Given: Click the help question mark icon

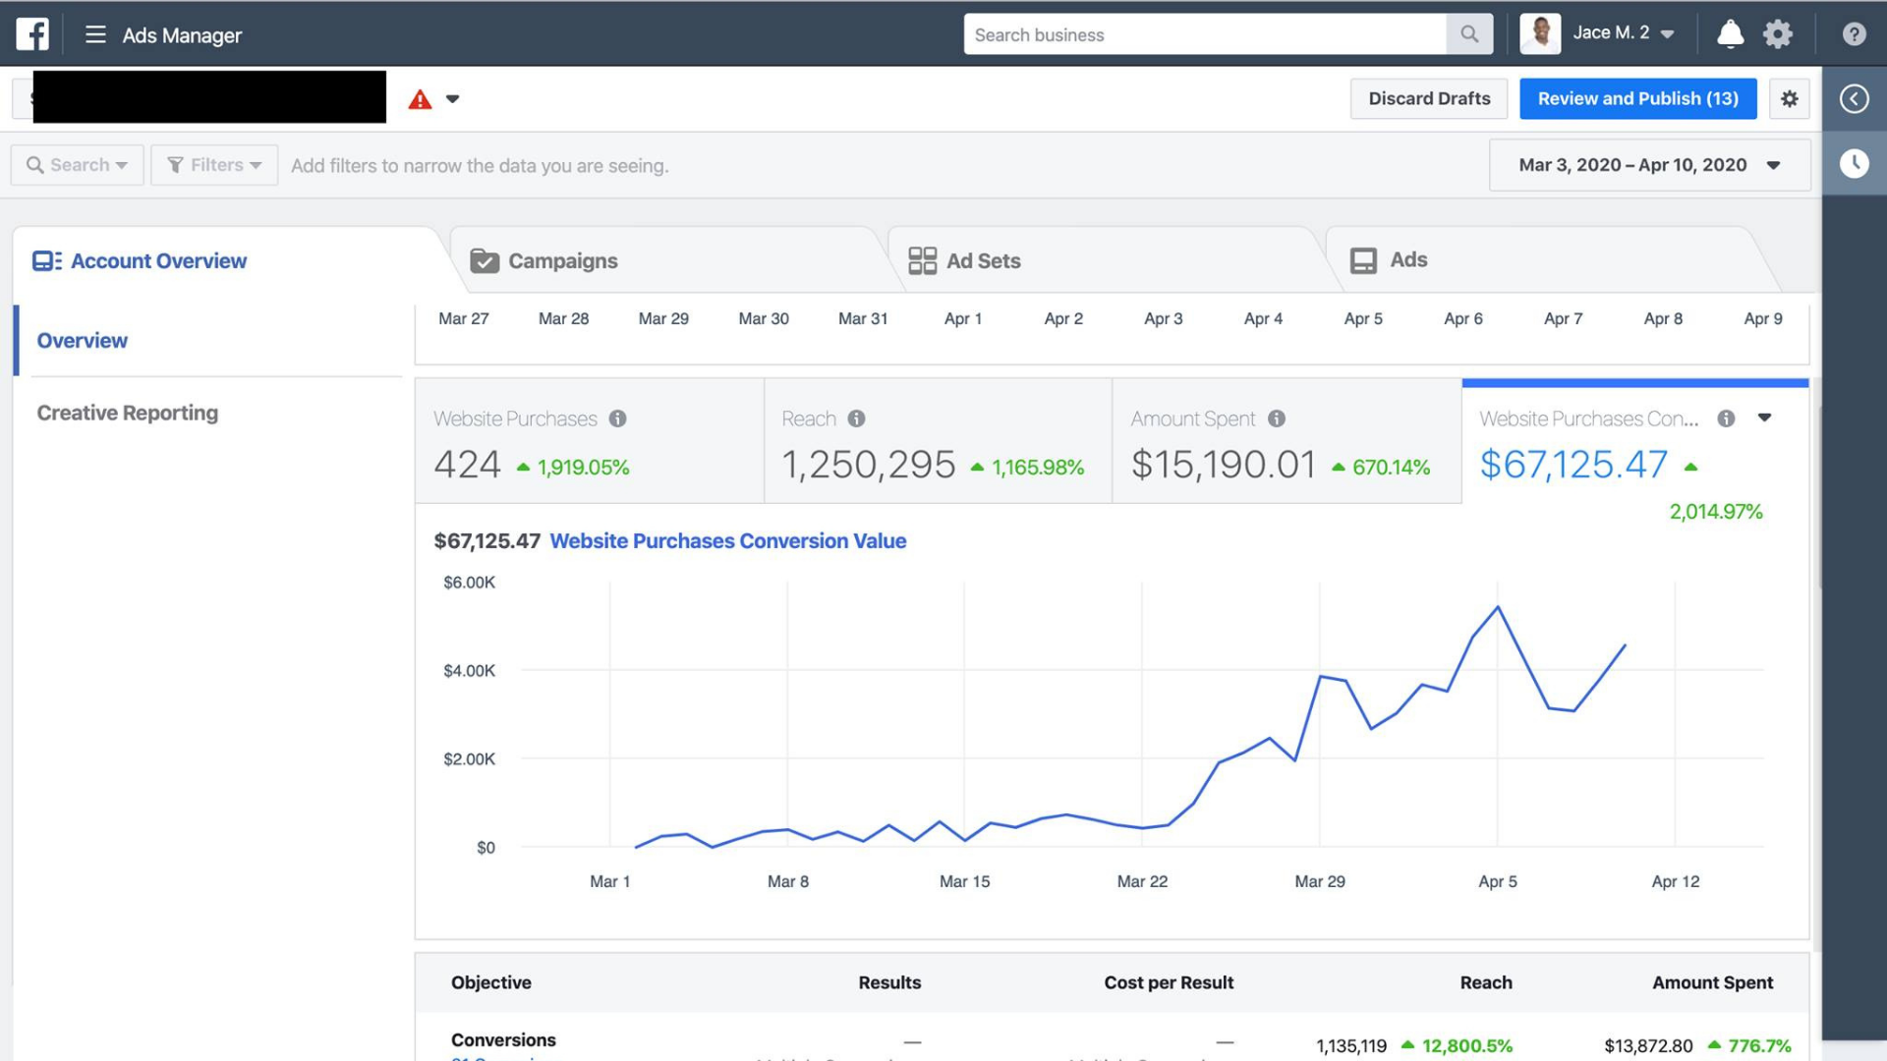Looking at the screenshot, I should point(1854,34).
